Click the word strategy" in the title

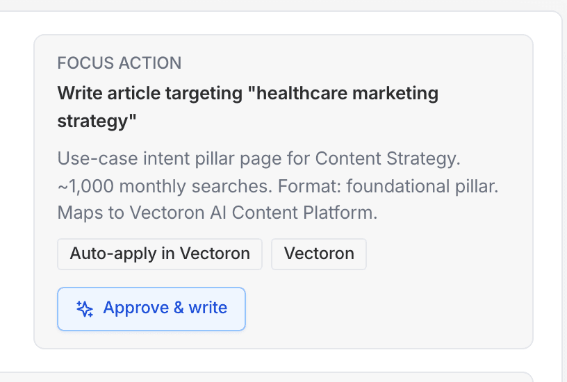pyautogui.click(x=97, y=122)
